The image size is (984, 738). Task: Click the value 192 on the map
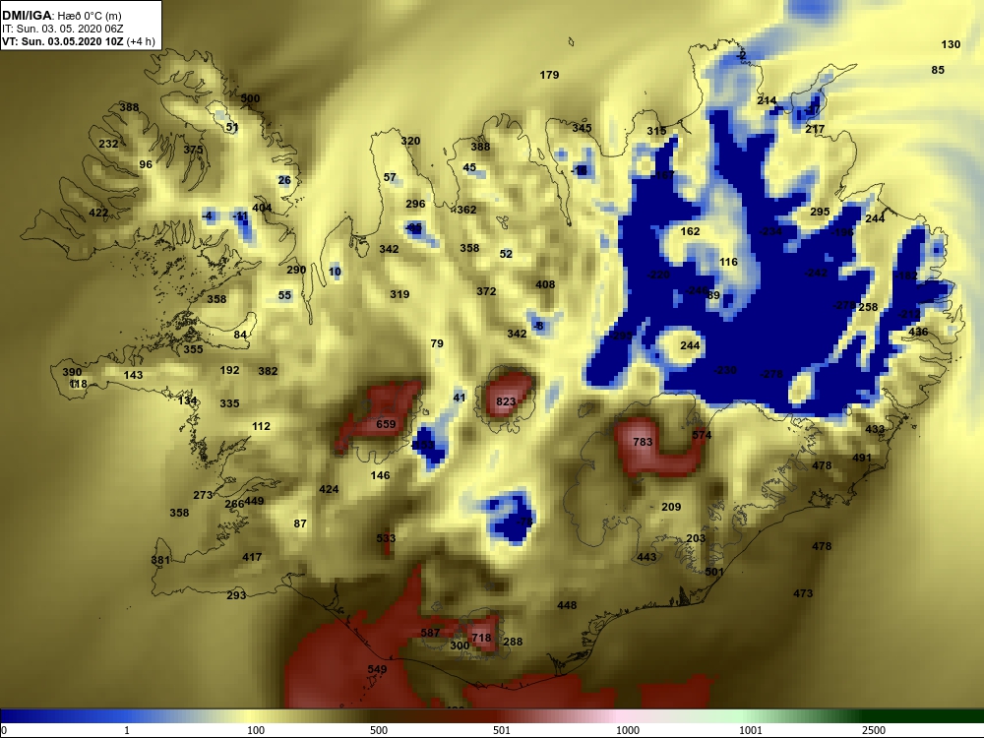click(229, 370)
